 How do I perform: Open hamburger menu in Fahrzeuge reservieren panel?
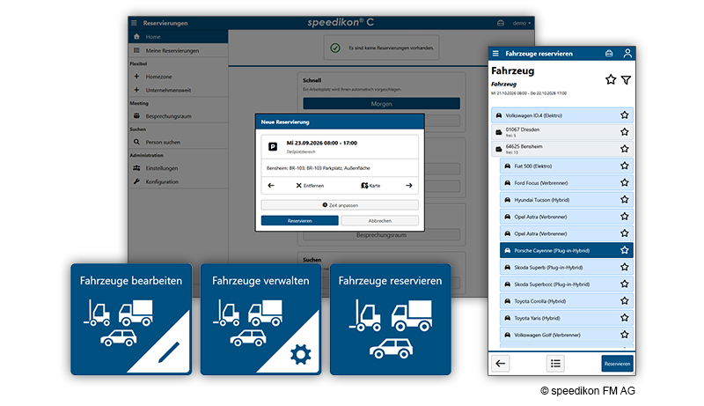pos(495,54)
